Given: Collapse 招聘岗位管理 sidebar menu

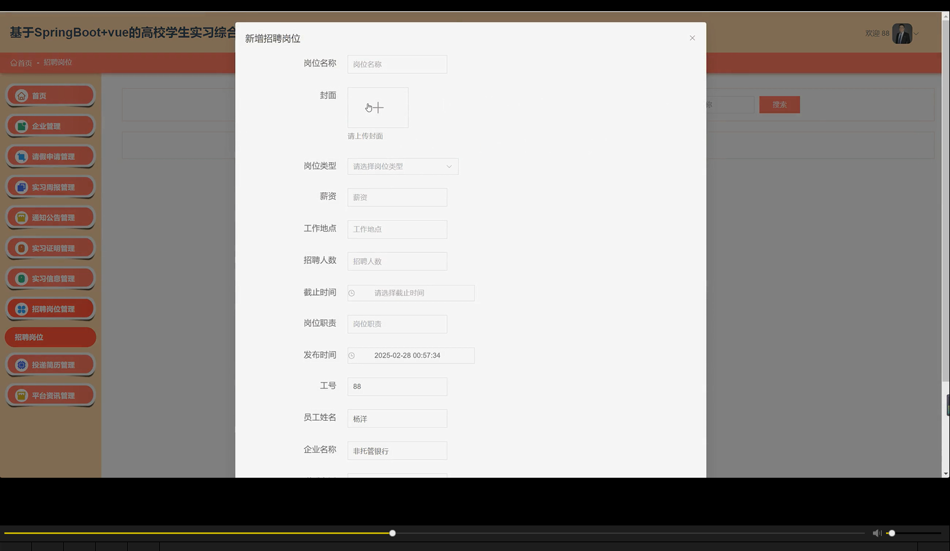Looking at the screenshot, I should point(50,309).
